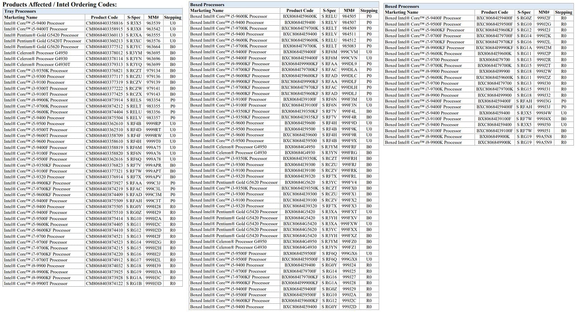Select MM# value 9999RP
This screenshot has width=579, height=313.
pos(153,124)
